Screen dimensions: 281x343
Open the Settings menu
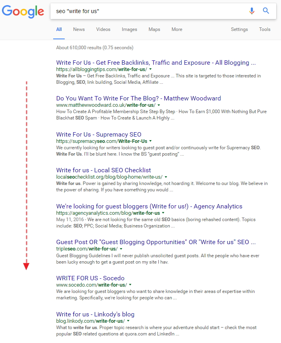coord(239,29)
